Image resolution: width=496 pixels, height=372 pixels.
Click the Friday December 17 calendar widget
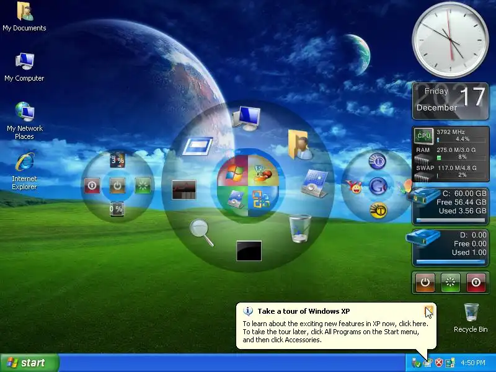point(451,101)
